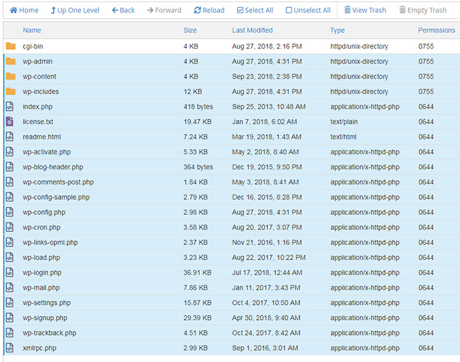Click the 0755 permissions of cgi-bin
The image size is (460, 362).
(x=426, y=47)
